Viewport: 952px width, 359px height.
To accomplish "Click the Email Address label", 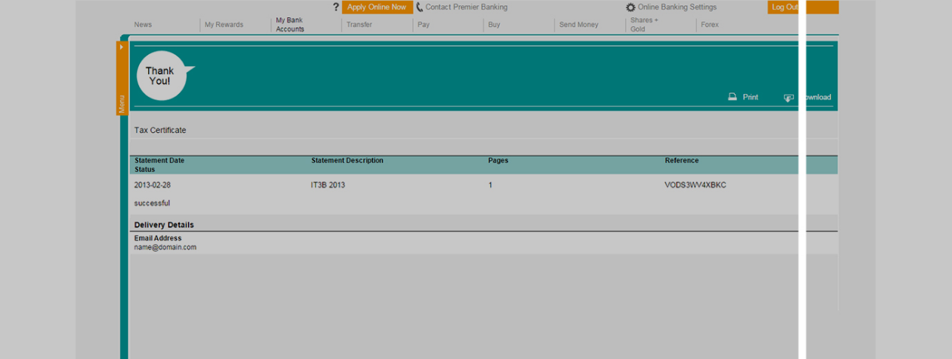I will coord(158,238).
